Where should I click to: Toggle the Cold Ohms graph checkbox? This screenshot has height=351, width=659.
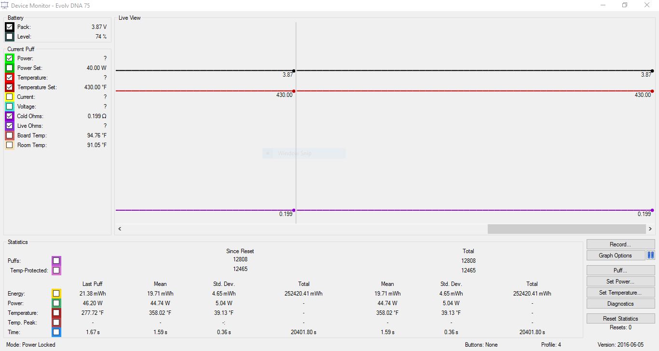point(10,116)
